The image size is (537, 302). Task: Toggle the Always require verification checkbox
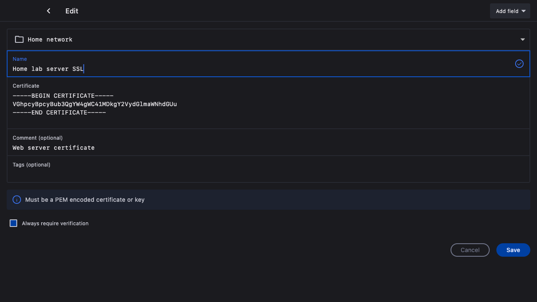point(13,223)
